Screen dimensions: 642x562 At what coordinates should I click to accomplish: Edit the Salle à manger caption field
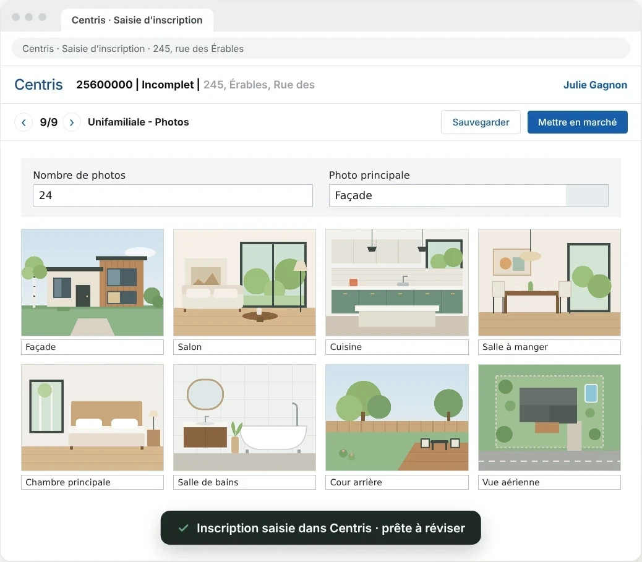tap(549, 347)
